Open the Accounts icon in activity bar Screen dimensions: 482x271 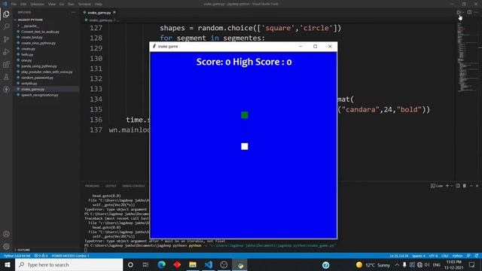pyautogui.click(x=6, y=234)
